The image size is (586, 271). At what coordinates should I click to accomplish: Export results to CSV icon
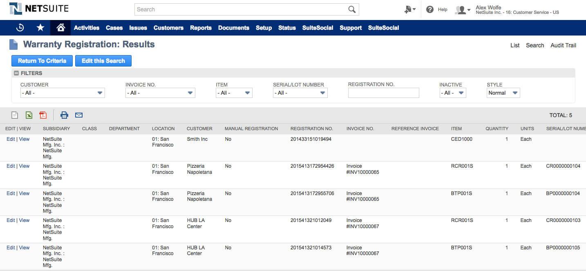[15, 115]
